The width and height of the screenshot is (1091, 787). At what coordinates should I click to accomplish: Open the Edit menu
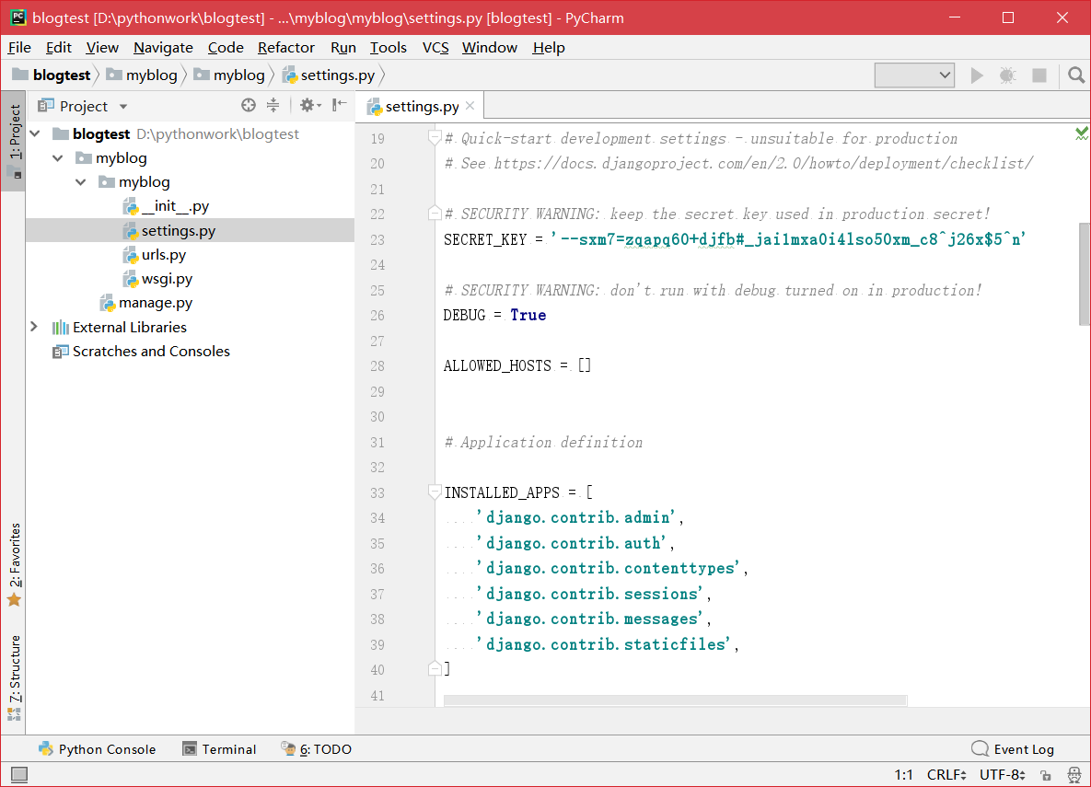(58, 47)
